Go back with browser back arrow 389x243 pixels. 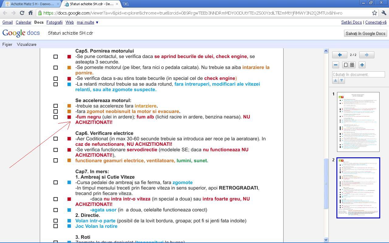(x=5, y=13)
